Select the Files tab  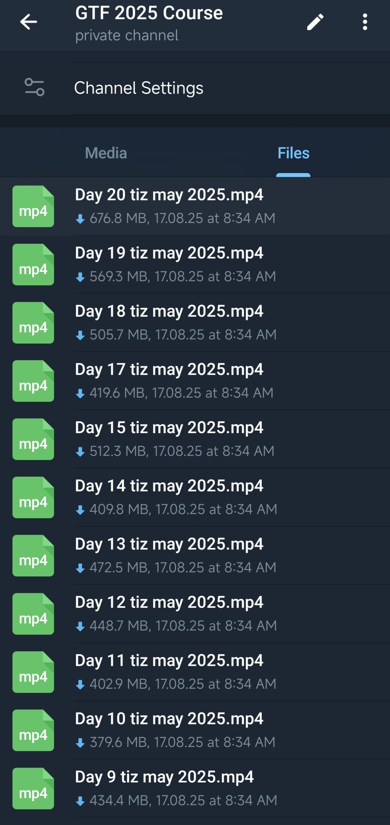[293, 153]
